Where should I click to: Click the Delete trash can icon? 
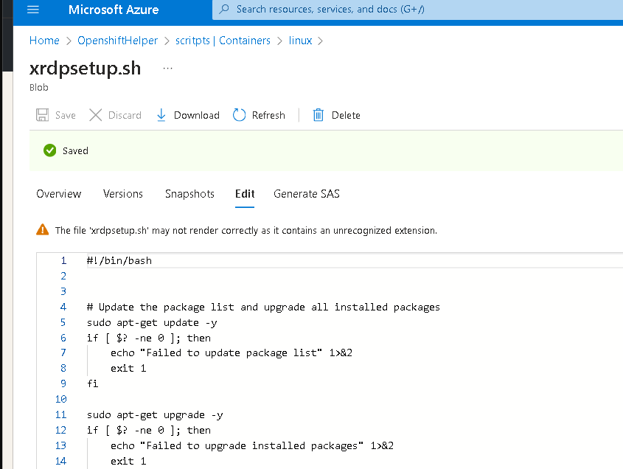pyautogui.click(x=319, y=115)
